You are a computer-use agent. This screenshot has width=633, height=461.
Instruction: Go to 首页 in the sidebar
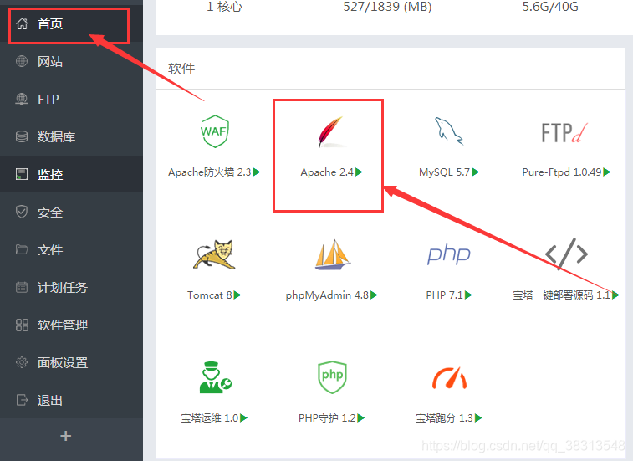click(71, 23)
